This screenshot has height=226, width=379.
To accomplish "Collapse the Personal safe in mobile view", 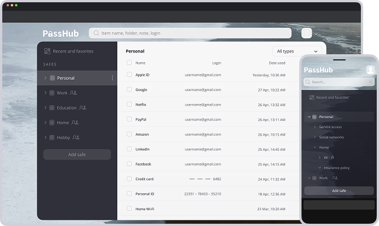I will coord(308,117).
